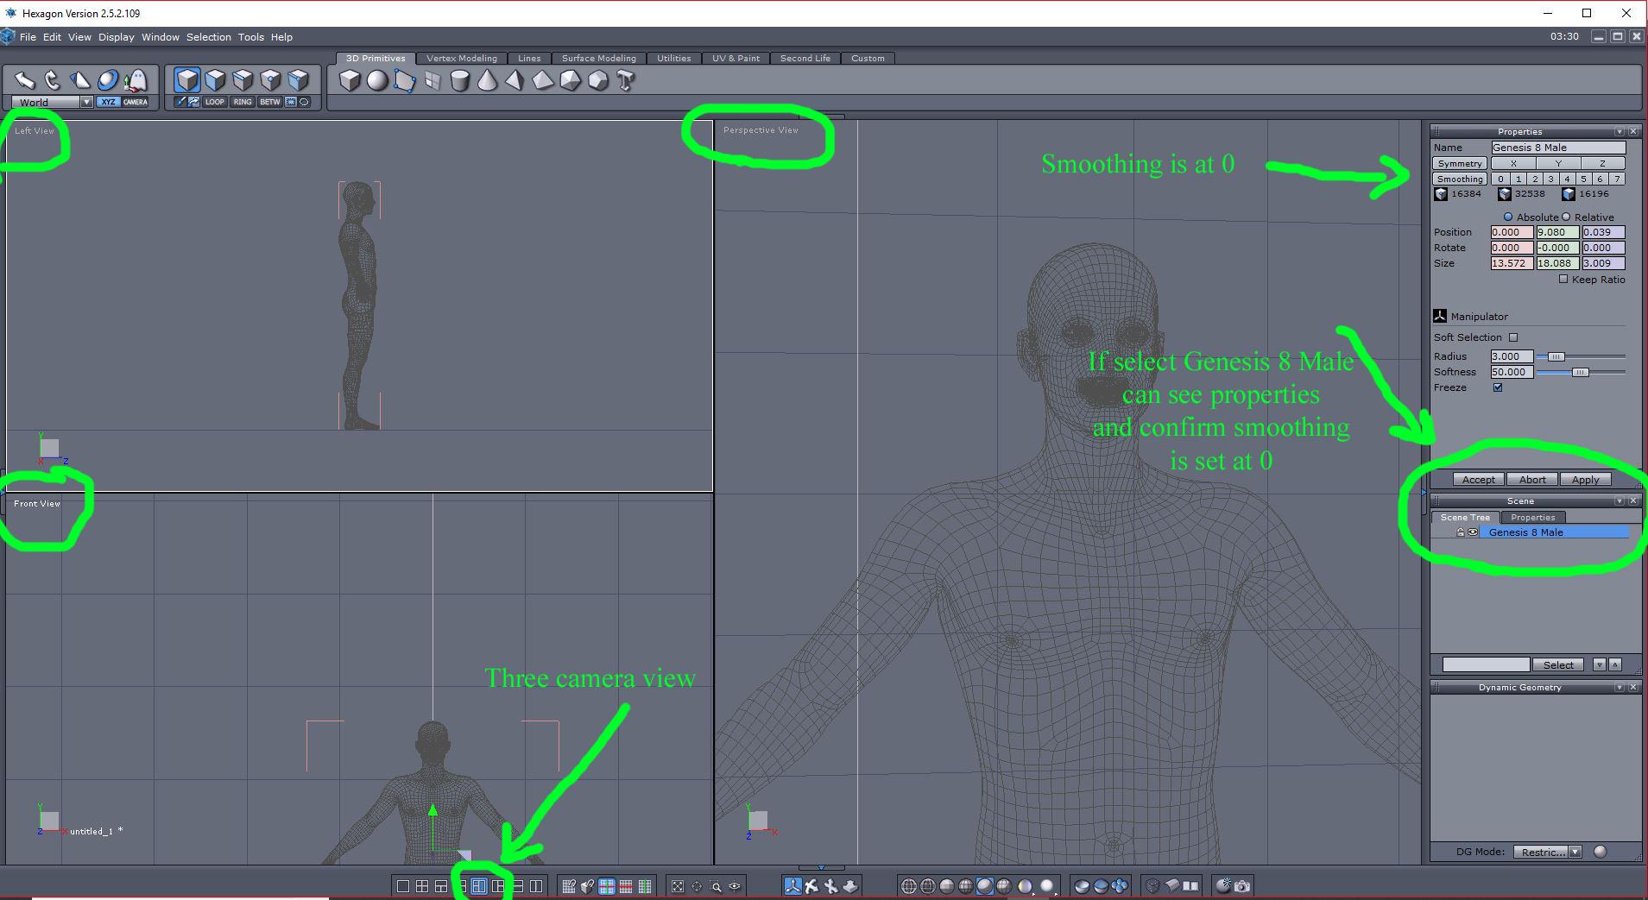Click the Accept button

[x=1479, y=480]
